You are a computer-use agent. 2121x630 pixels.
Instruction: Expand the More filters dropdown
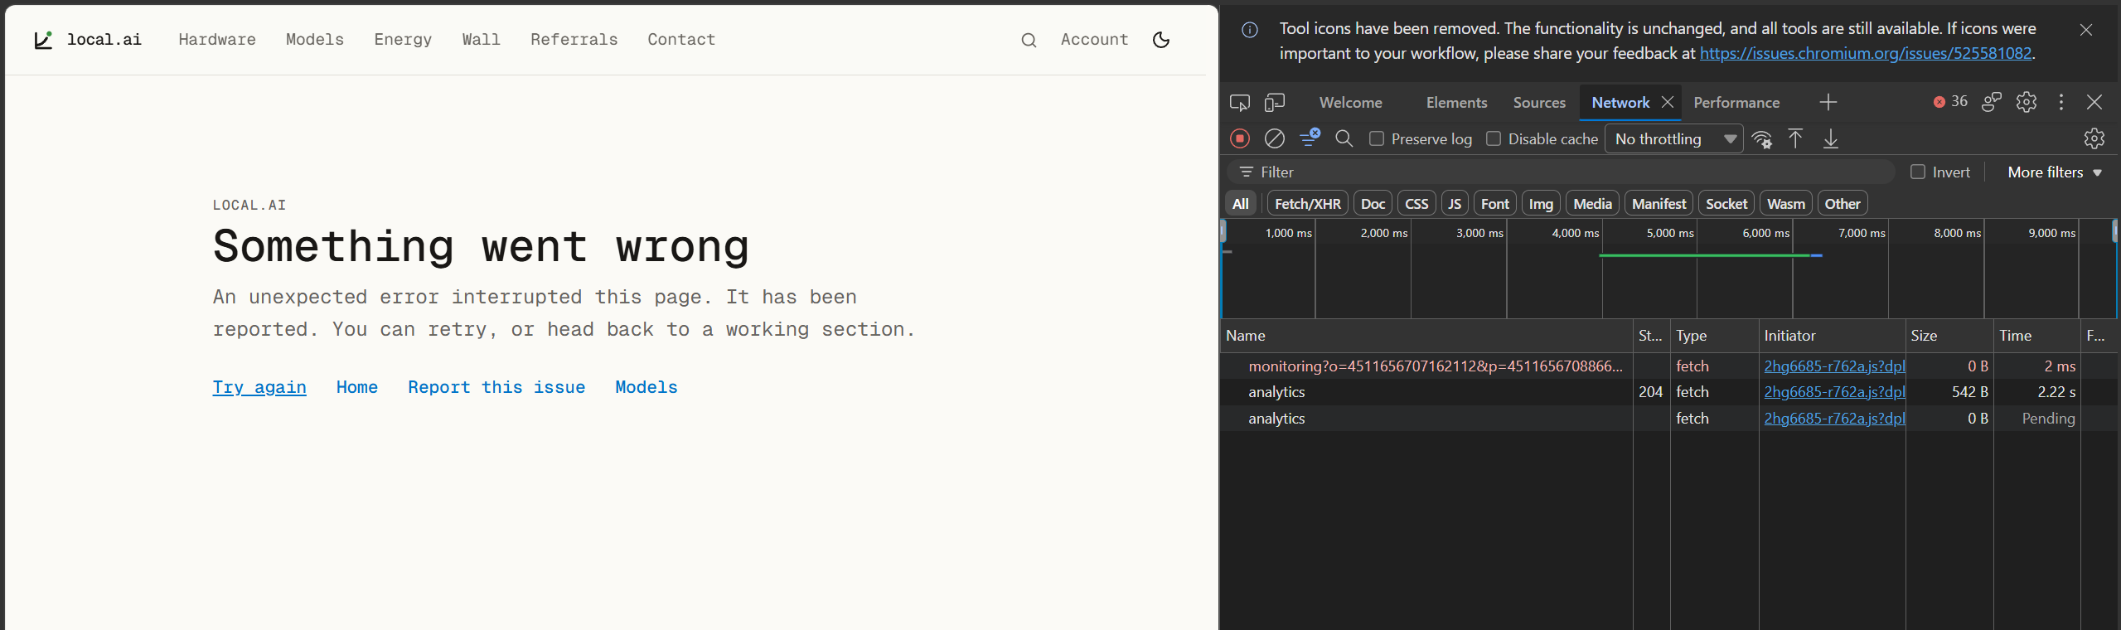click(2055, 172)
